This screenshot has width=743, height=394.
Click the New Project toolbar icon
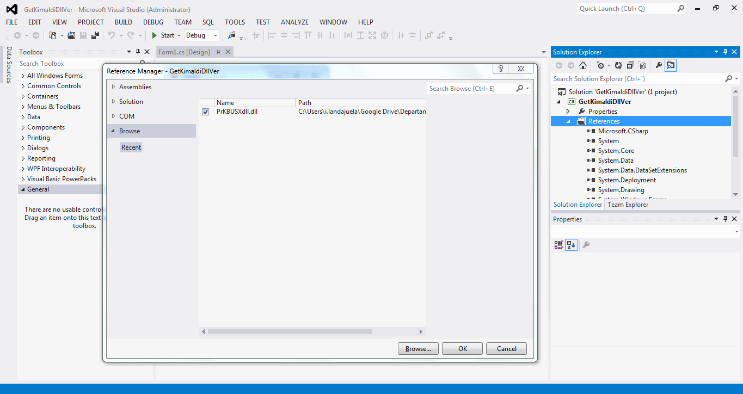[52, 35]
